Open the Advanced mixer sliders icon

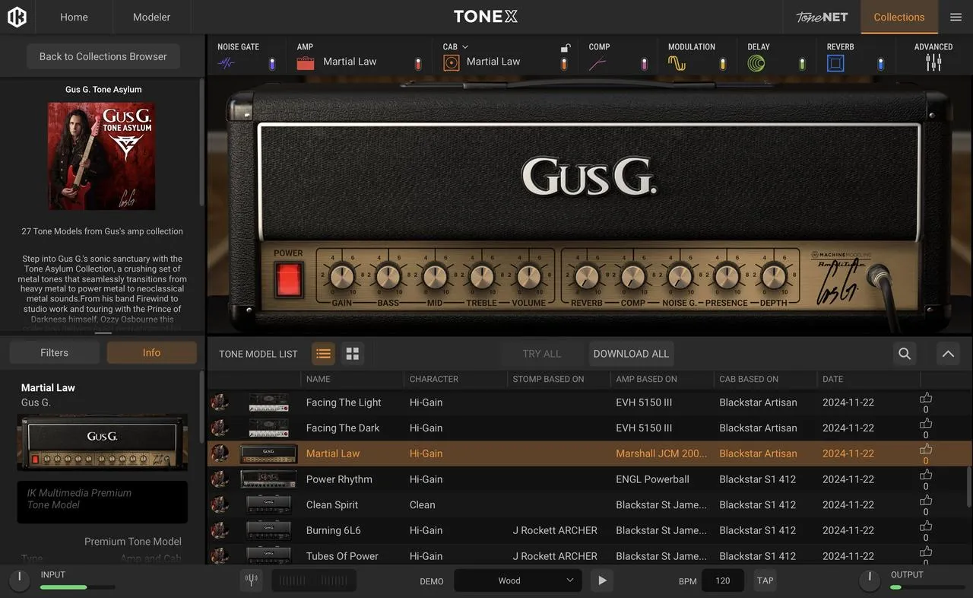pos(933,63)
